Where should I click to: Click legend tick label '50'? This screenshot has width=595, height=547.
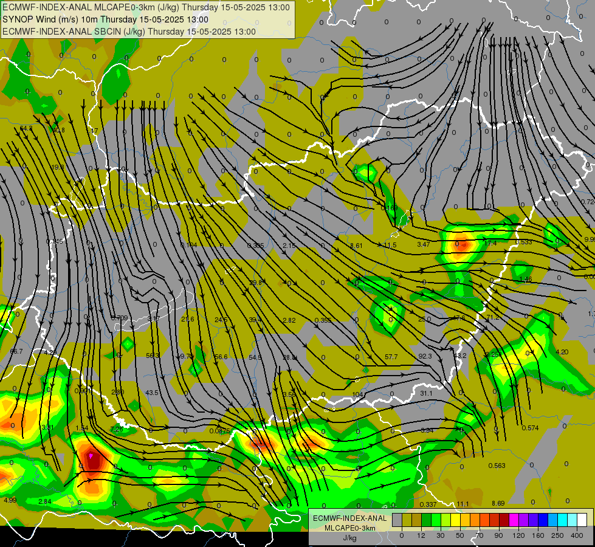(x=460, y=535)
